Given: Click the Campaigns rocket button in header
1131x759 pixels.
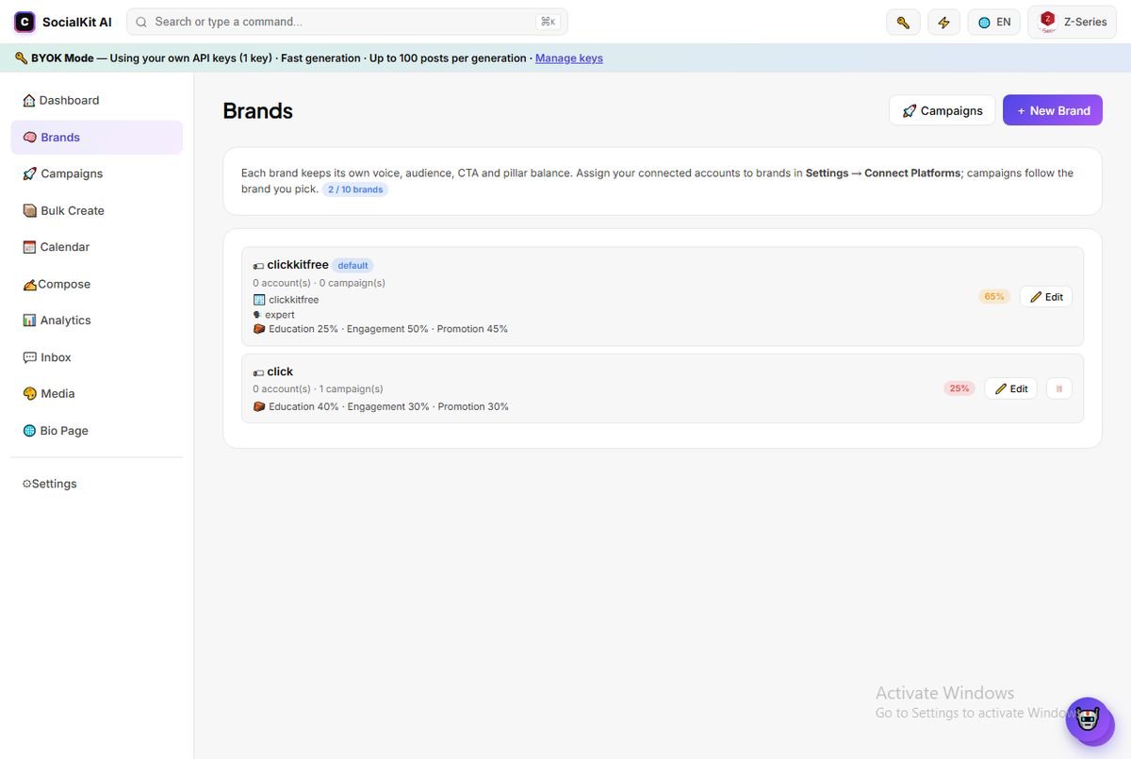Looking at the screenshot, I should (942, 110).
